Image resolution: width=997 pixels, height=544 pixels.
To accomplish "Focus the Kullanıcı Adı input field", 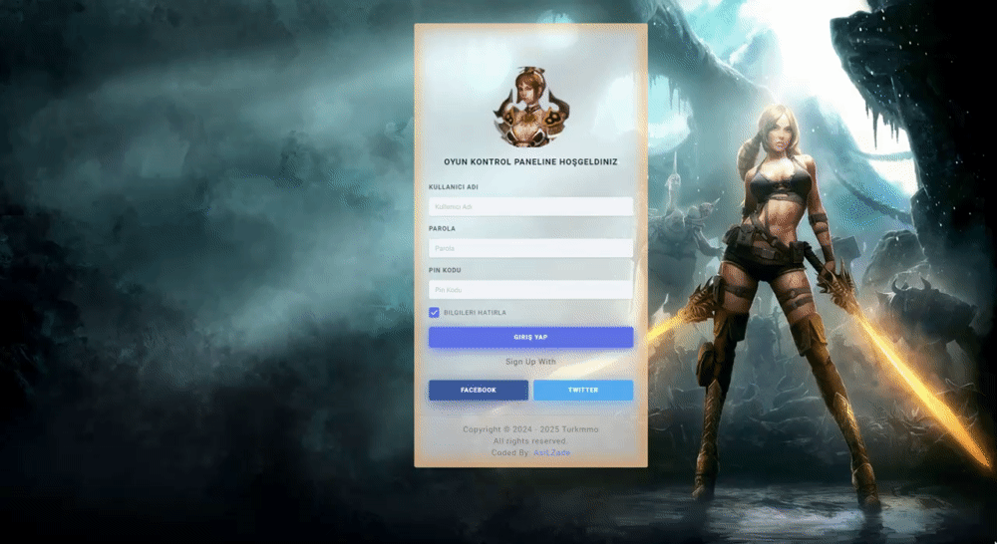I will [530, 206].
